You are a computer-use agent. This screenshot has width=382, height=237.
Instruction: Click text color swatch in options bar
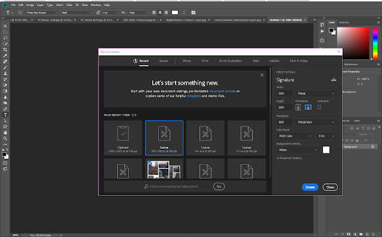[175, 13]
